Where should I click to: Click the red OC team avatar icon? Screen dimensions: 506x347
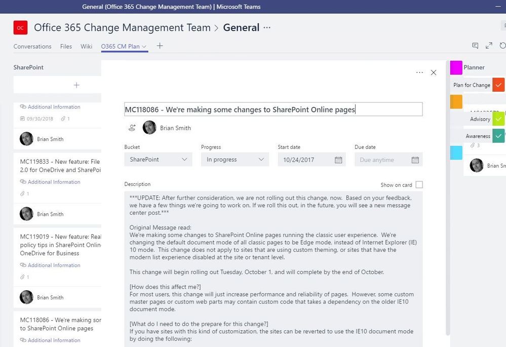point(20,27)
